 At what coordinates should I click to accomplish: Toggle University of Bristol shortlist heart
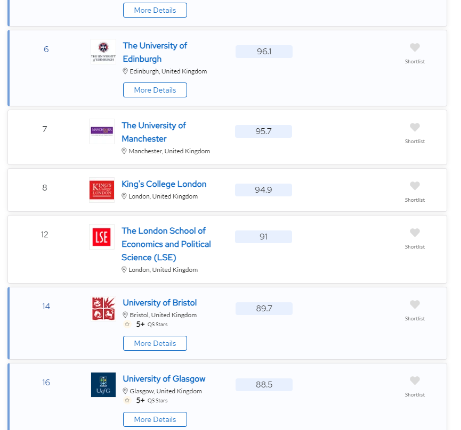415,304
